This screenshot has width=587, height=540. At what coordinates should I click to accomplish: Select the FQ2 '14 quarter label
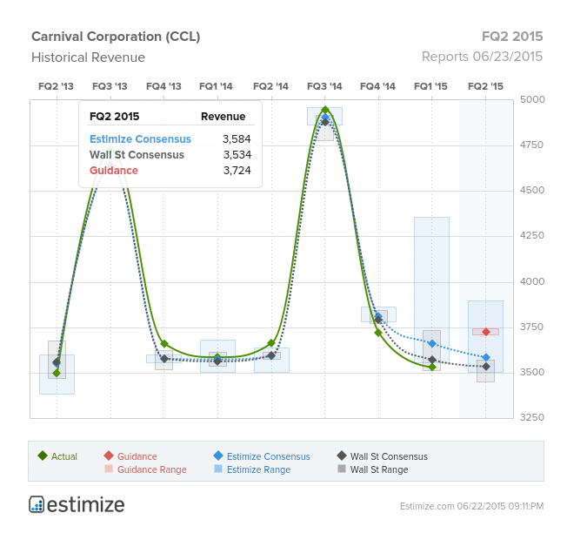(x=270, y=86)
